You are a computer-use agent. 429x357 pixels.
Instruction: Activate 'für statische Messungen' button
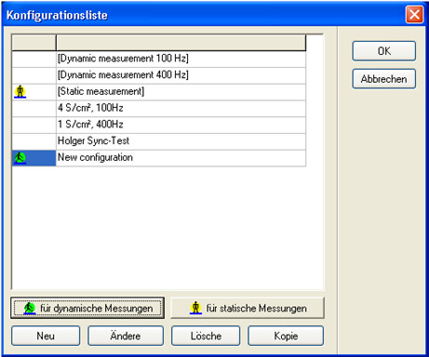(248, 308)
